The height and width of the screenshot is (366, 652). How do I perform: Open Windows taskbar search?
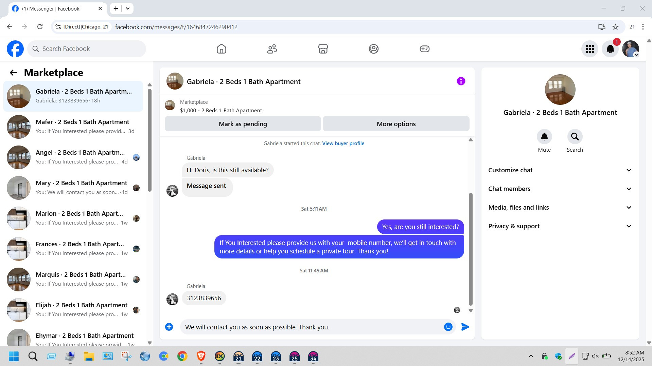(33, 357)
